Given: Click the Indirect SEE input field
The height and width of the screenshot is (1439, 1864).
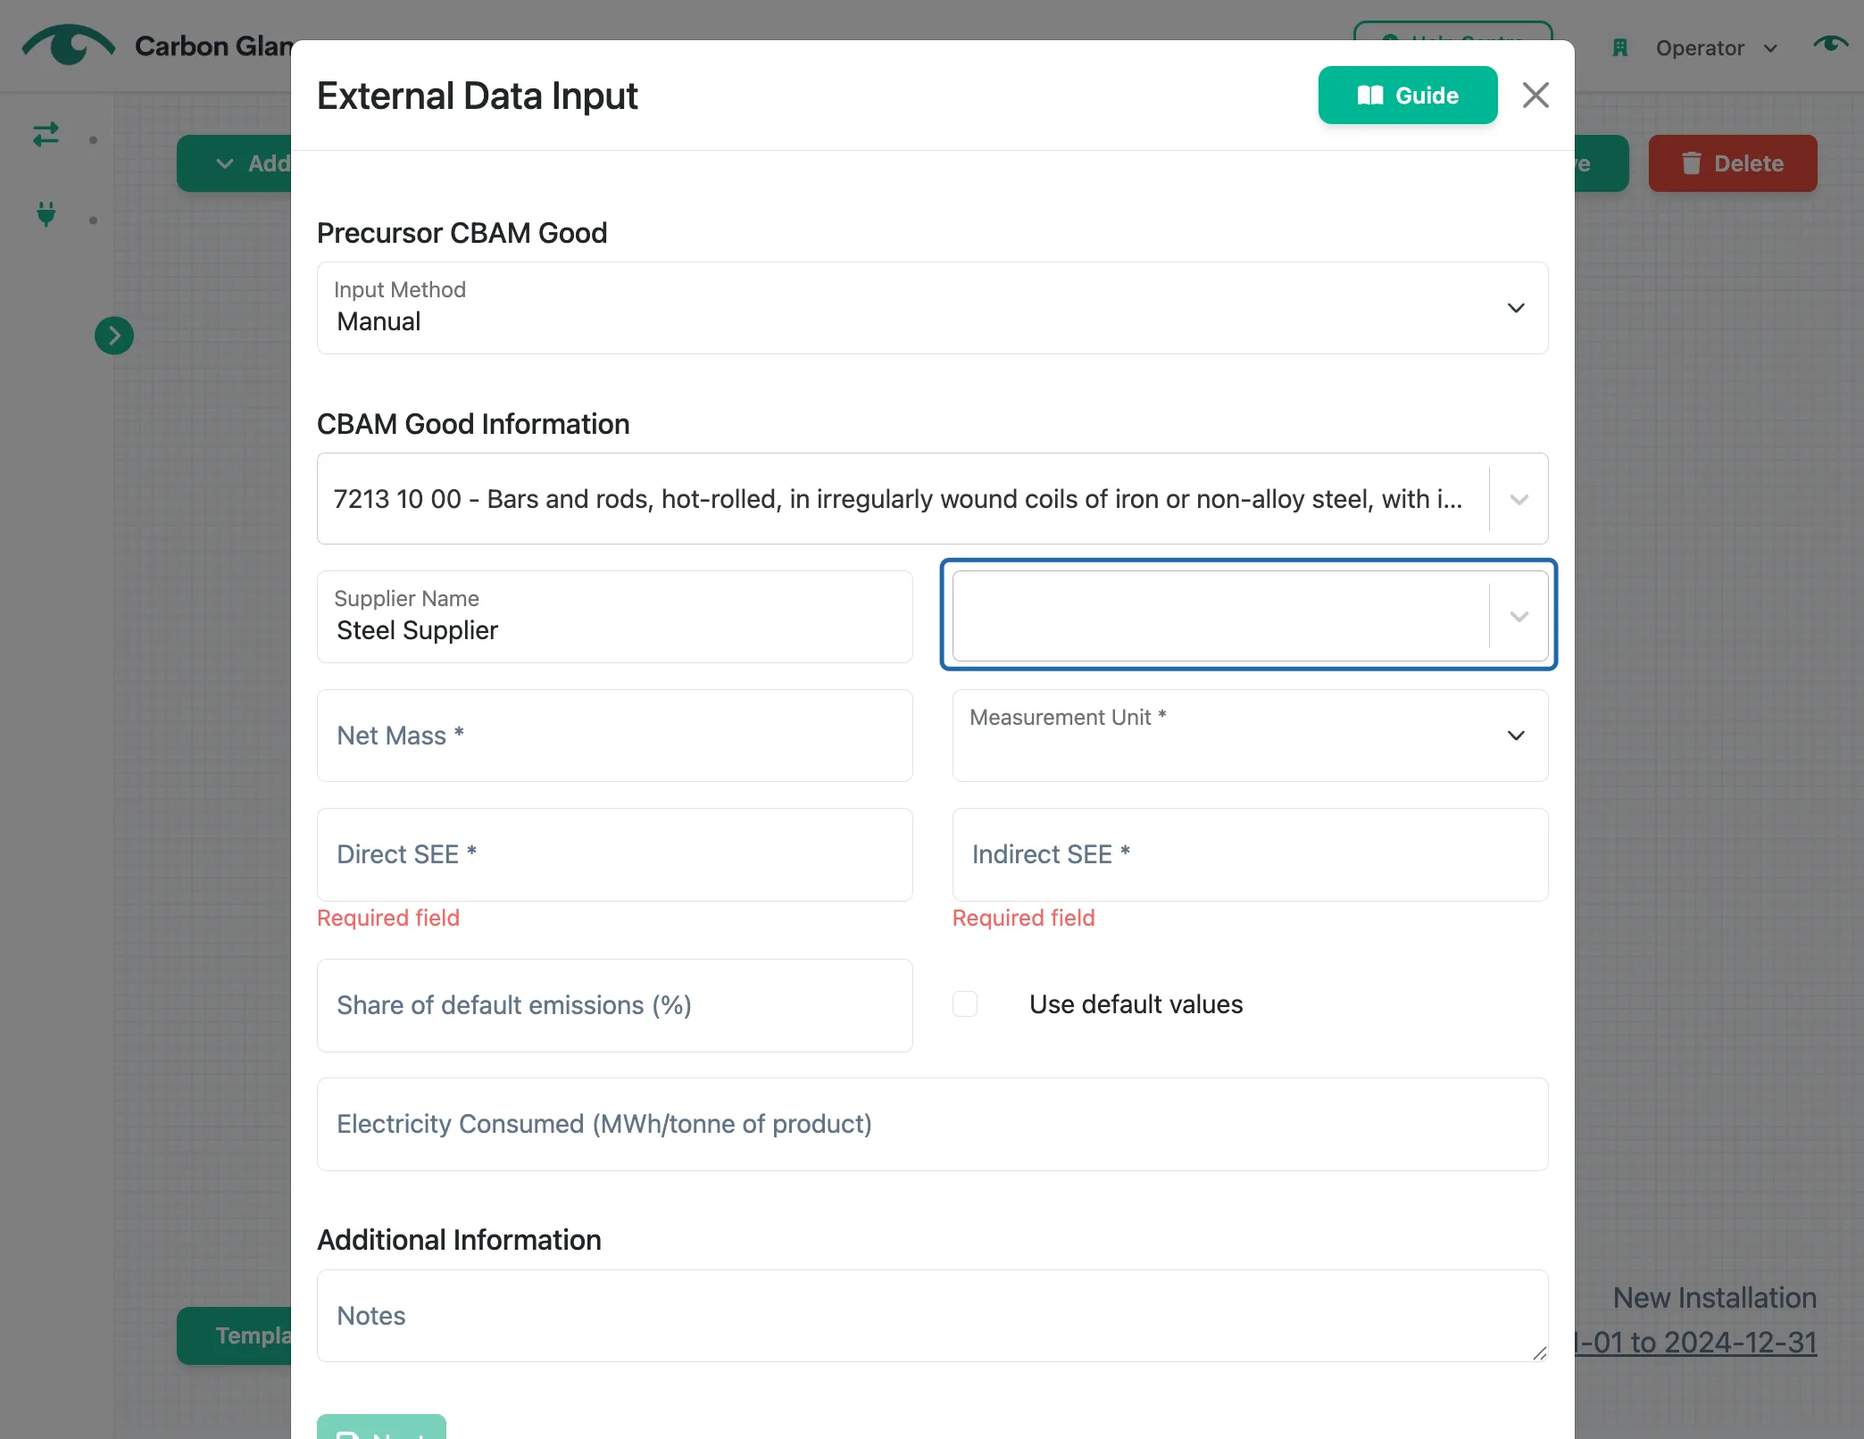Looking at the screenshot, I should pos(1250,854).
